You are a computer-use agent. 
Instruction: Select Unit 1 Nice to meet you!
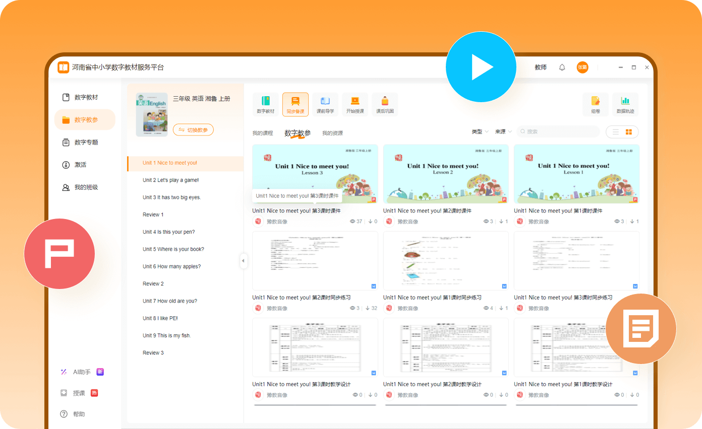click(185, 163)
